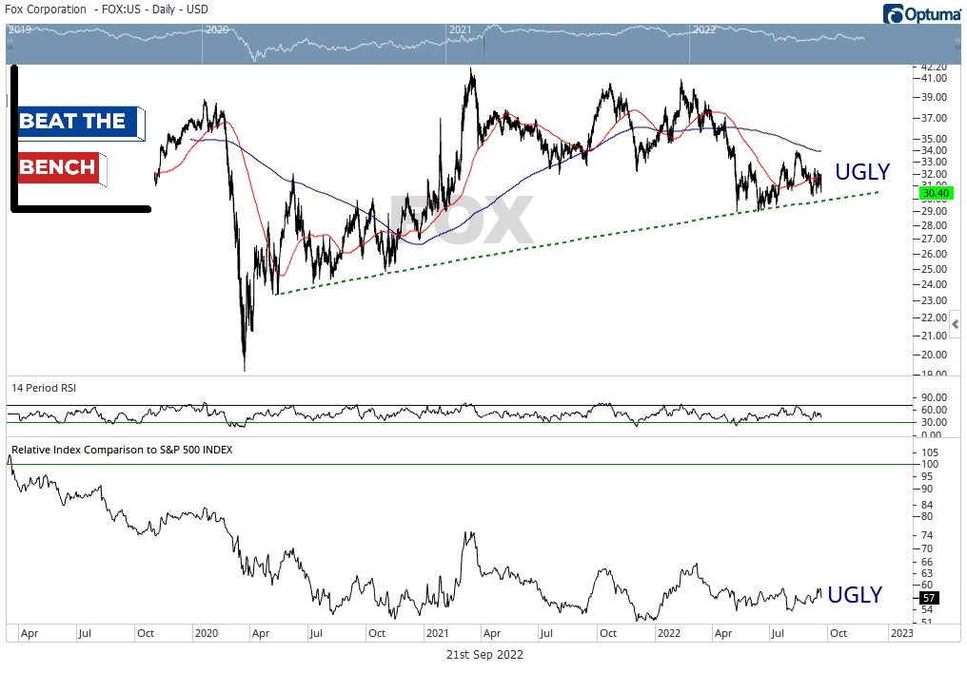Click the 41.00 price axis label
This screenshot has width=967, height=673.
pyautogui.click(x=934, y=78)
